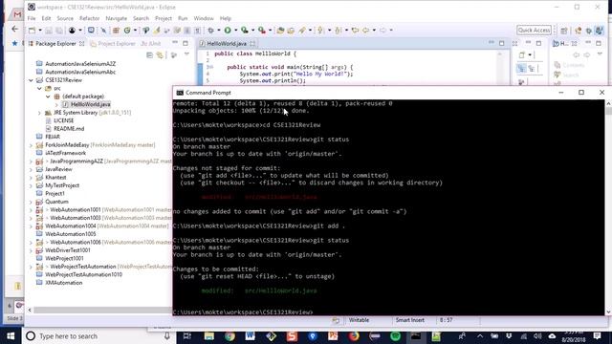
Task: Click Collapse All icon in Package Explorer
Action: [x=149, y=55]
